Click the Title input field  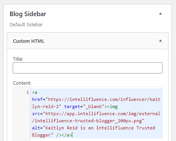(88, 68)
